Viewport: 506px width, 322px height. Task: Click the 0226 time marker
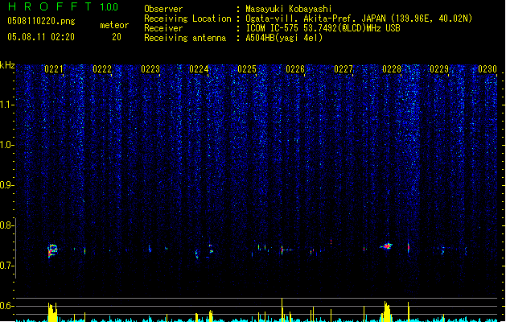click(295, 69)
